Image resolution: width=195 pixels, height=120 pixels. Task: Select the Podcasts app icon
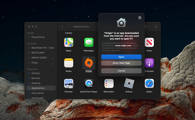(x=149, y=63)
